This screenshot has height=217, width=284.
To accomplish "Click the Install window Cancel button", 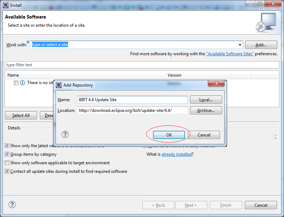I will (x=261, y=205).
